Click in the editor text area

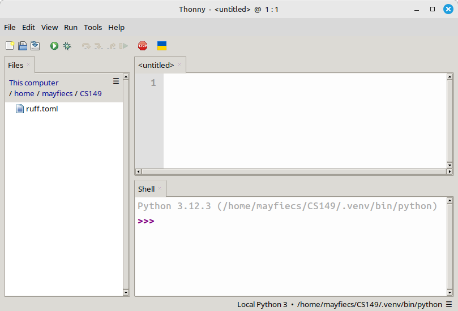pos(305,120)
